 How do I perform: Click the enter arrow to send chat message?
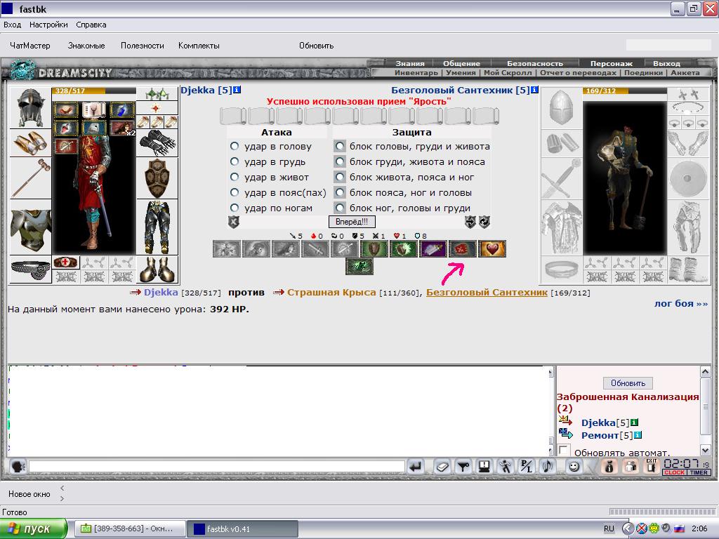coord(416,467)
